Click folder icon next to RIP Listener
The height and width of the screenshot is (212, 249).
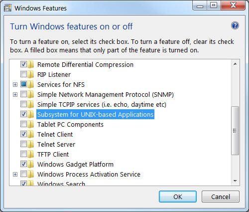30,74
